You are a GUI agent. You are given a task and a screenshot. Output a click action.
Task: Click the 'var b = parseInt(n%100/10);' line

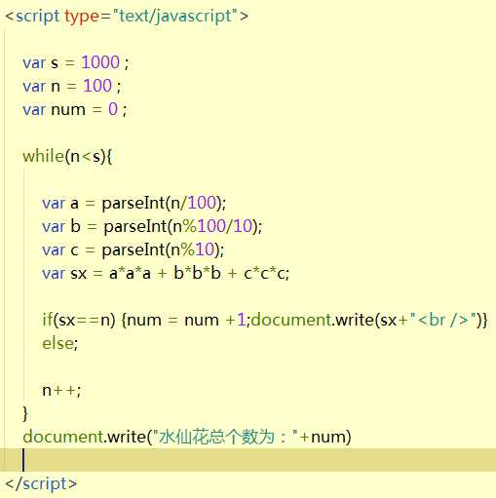coord(152,226)
